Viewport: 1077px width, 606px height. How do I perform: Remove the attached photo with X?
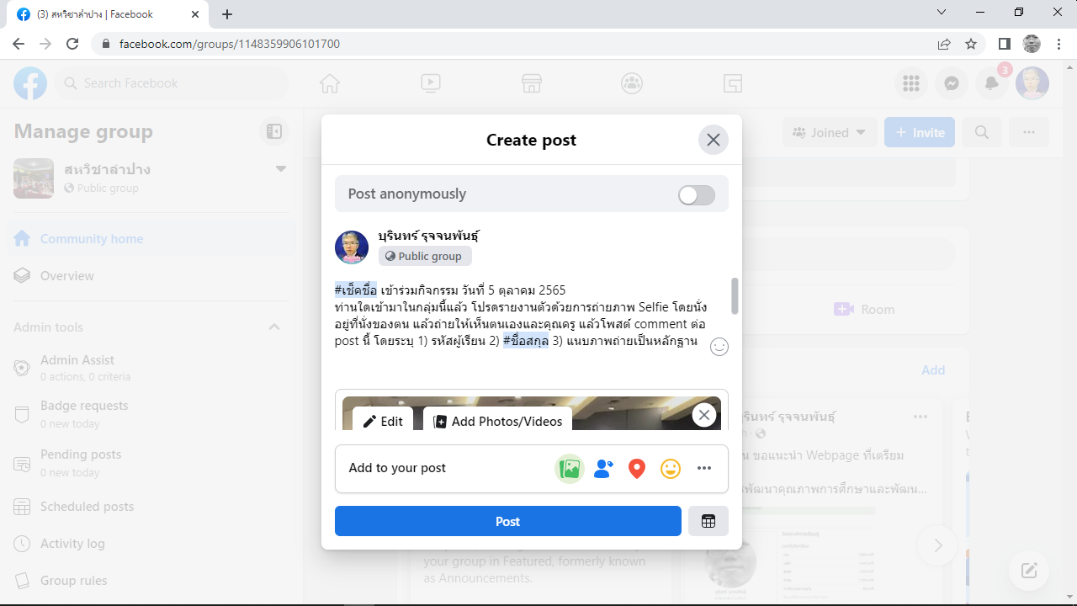pyautogui.click(x=704, y=415)
